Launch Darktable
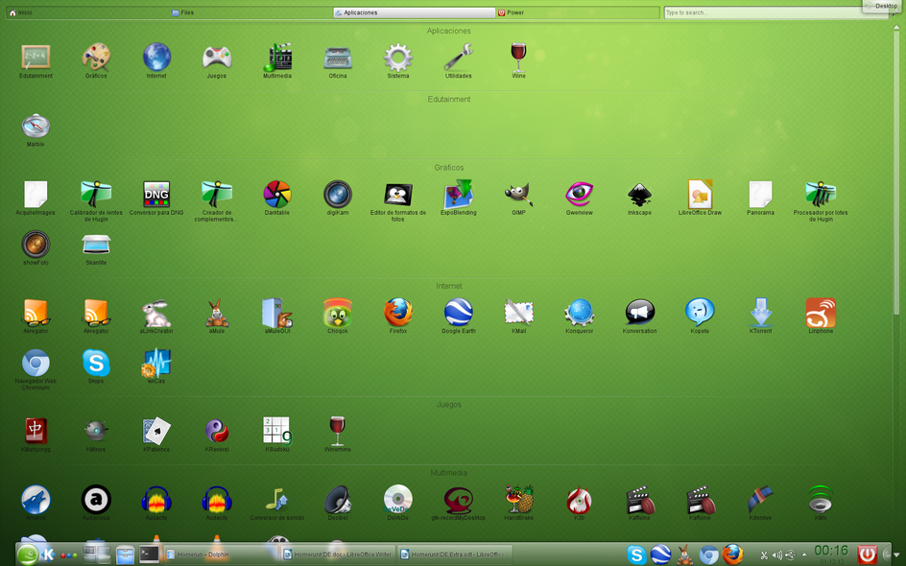Viewport: 906px width, 566px height. (277, 198)
